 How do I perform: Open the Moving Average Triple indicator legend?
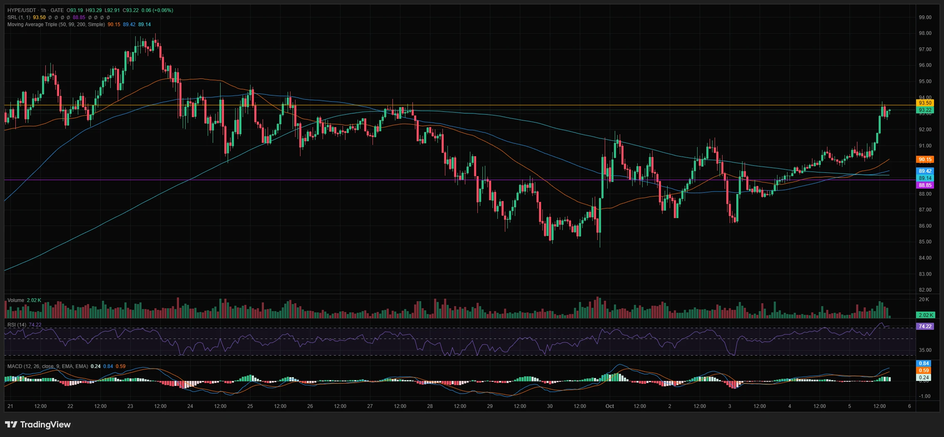click(56, 25)
